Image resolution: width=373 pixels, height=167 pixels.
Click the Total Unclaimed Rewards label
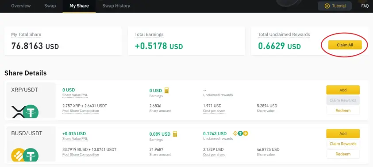click(284, 34)
